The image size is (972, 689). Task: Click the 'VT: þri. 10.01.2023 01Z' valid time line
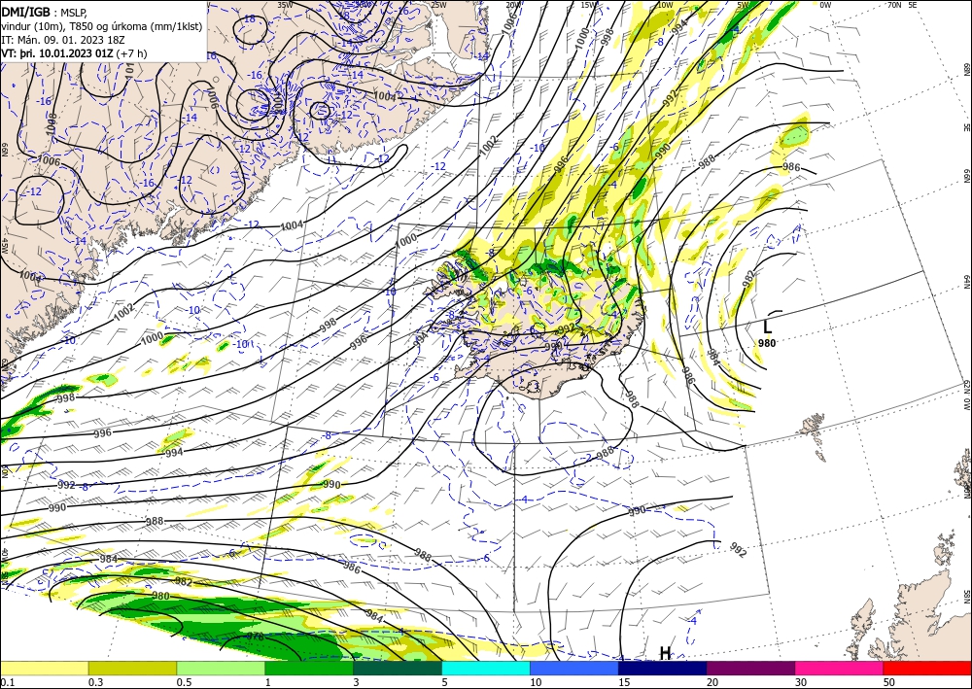click(75, 53)
